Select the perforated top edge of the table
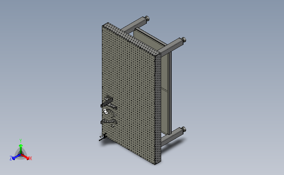Screen dimensions: 284x175 point(132,39)
